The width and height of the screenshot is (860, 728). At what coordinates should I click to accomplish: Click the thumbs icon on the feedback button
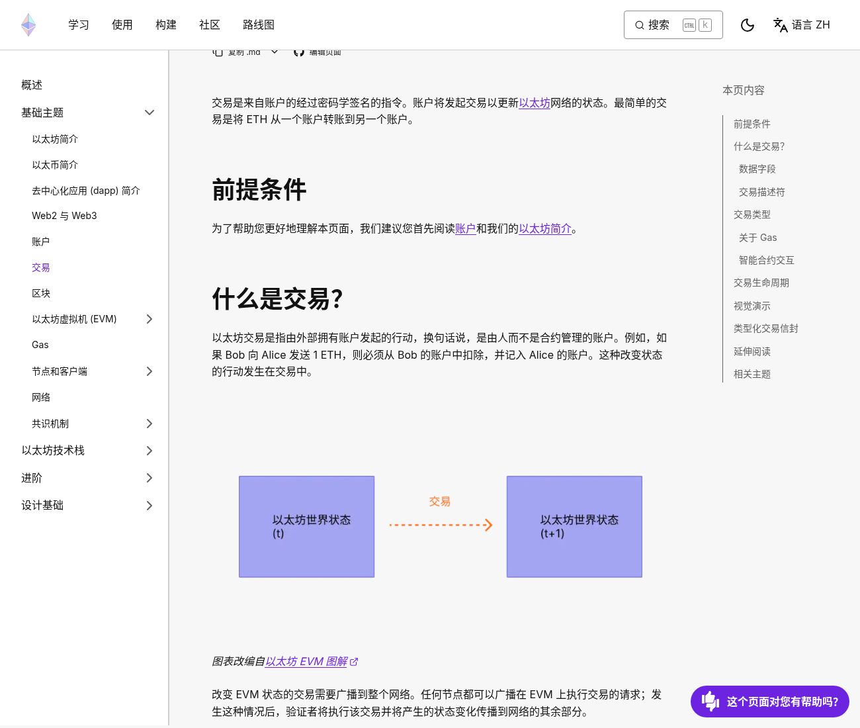pos(710,701)
